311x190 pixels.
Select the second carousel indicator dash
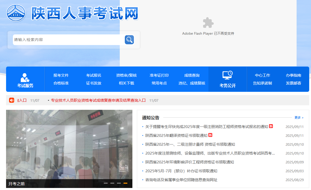coord(112,183)
